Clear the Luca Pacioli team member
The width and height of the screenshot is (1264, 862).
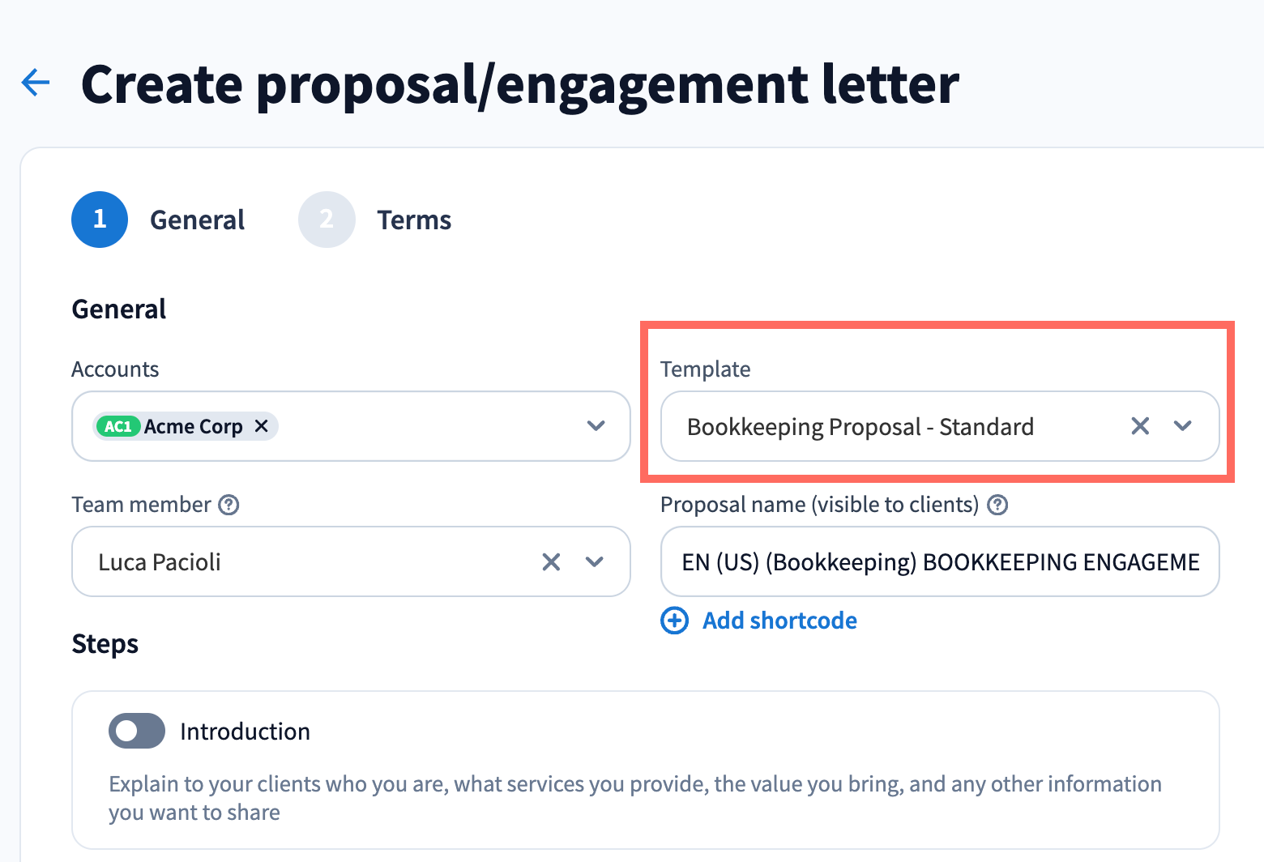pos(551,562)
